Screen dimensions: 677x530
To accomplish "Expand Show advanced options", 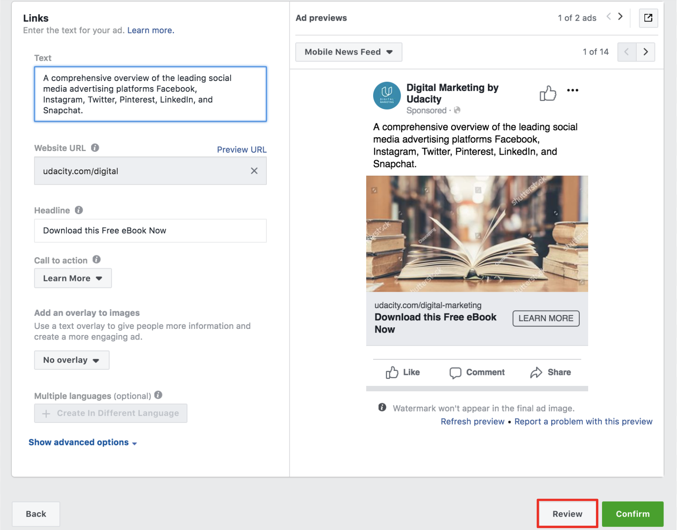I will 82,442.
